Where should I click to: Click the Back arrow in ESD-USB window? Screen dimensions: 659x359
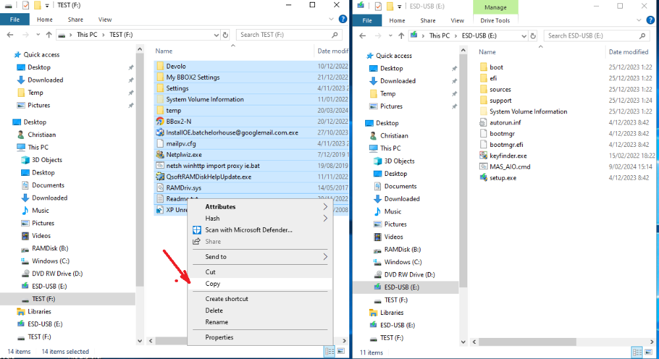362,36
